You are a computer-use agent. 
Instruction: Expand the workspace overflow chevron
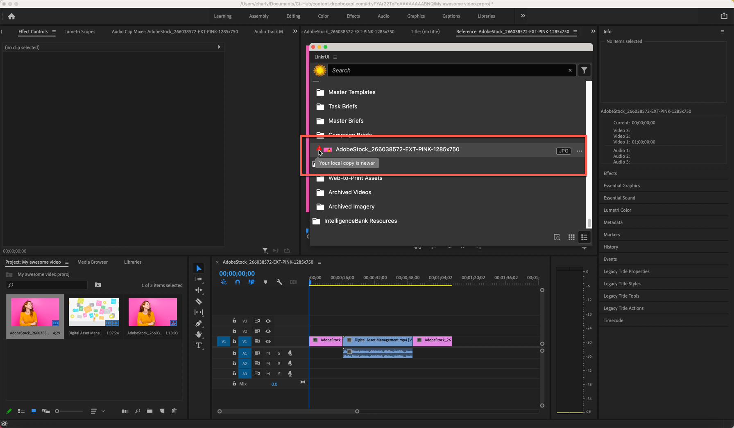click(x=523, y=16)
